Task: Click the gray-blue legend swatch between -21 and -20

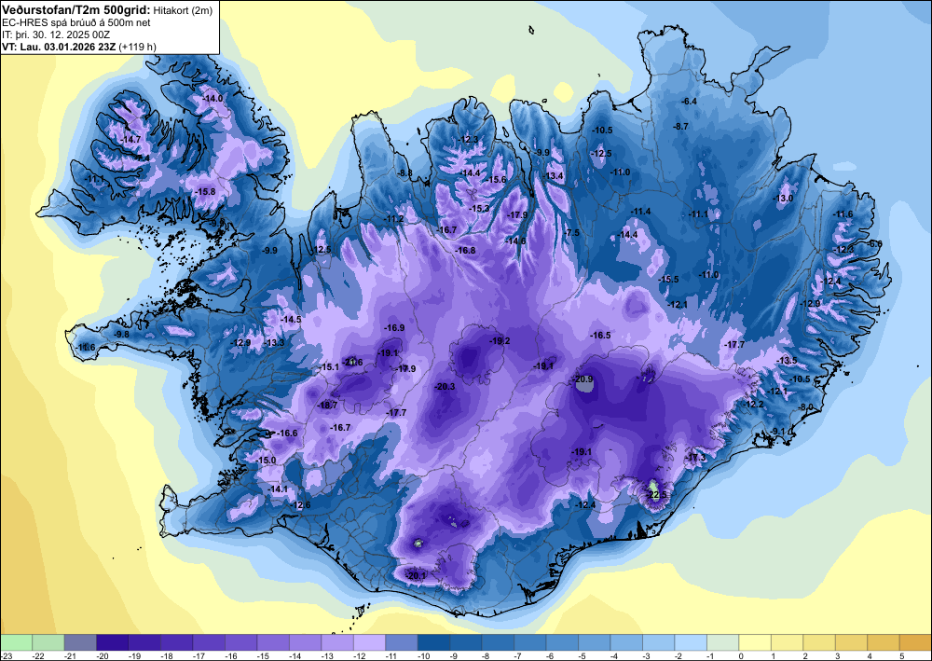Action: [x=80, y=642]
